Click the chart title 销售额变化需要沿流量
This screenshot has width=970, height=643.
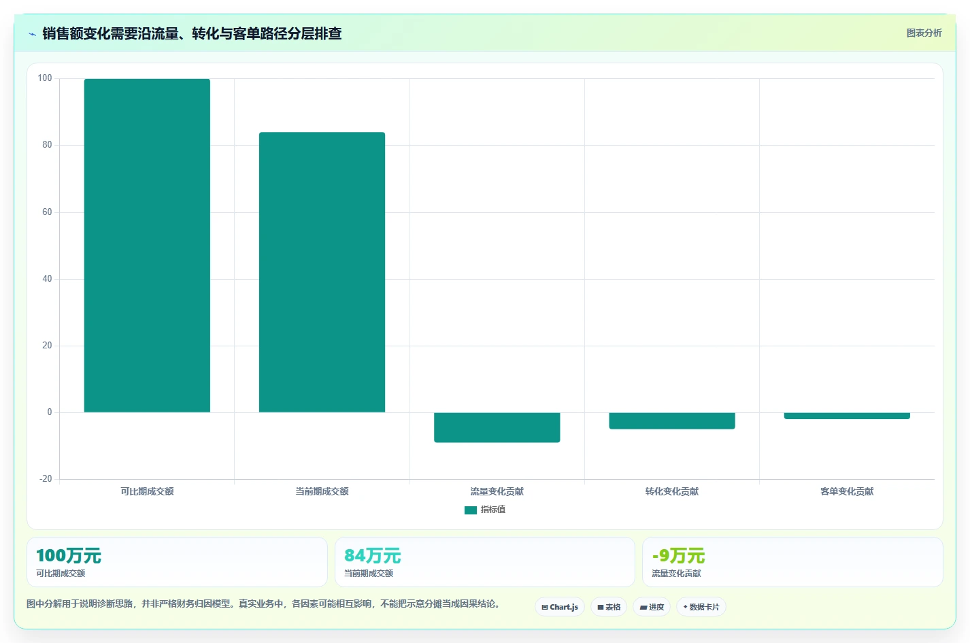(x=192, y=33)
